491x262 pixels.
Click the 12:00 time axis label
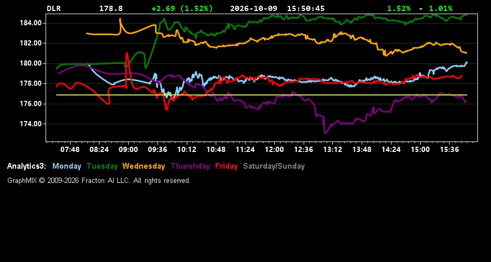tap(274, 150)
